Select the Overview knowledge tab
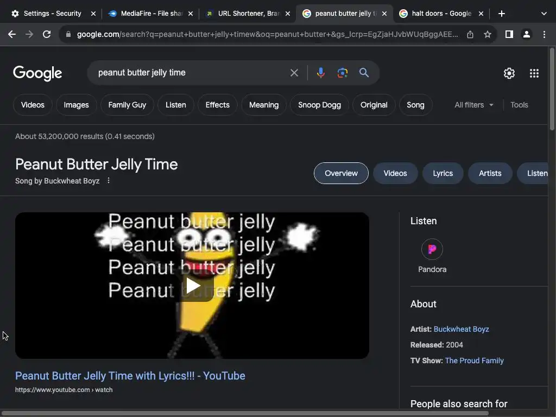This screenshot has height=417, width=556. point(341,173)
